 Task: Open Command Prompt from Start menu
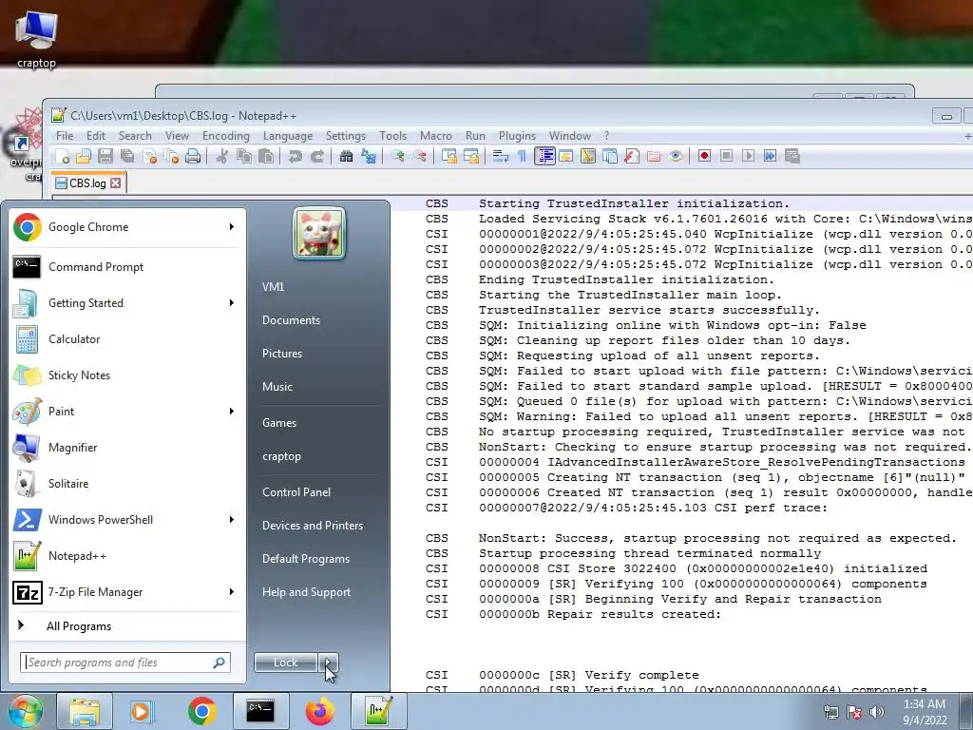(124, 267)
